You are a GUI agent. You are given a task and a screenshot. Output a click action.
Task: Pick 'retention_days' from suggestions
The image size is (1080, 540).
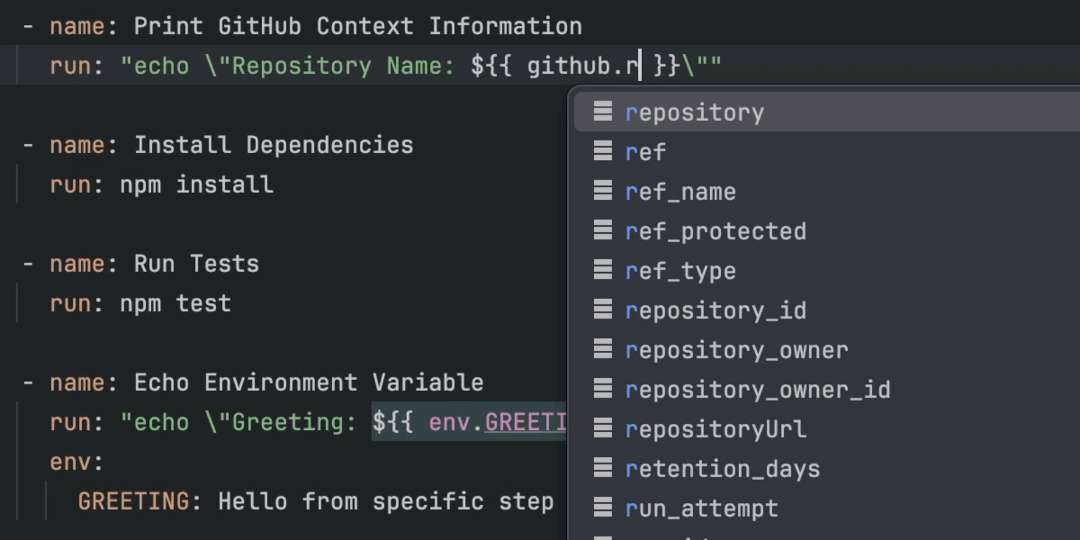[x=827, y=469]
